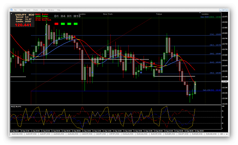The image size is (238, 145).
Task: Switch to the EURJPY,M30 chart tab
Action: pyautogui.click(x=183, y=134)
